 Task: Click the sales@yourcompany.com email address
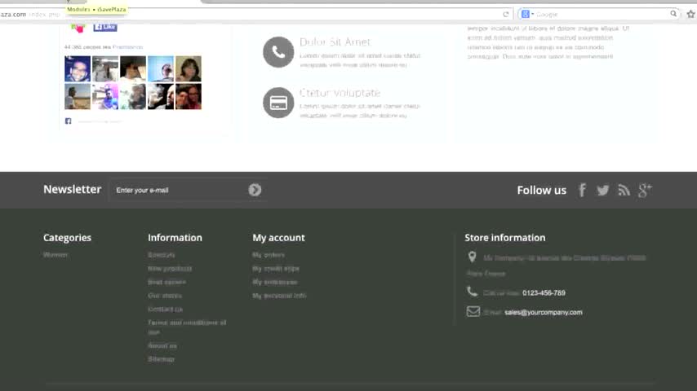pyautogui.click(x=544, y=312)
